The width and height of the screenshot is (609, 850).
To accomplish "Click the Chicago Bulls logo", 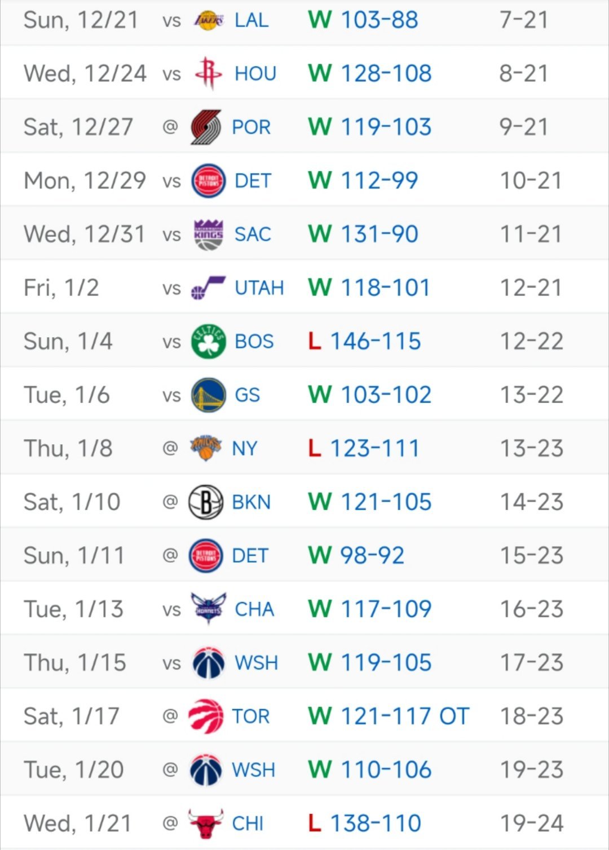I will click(x=205, y=824).
